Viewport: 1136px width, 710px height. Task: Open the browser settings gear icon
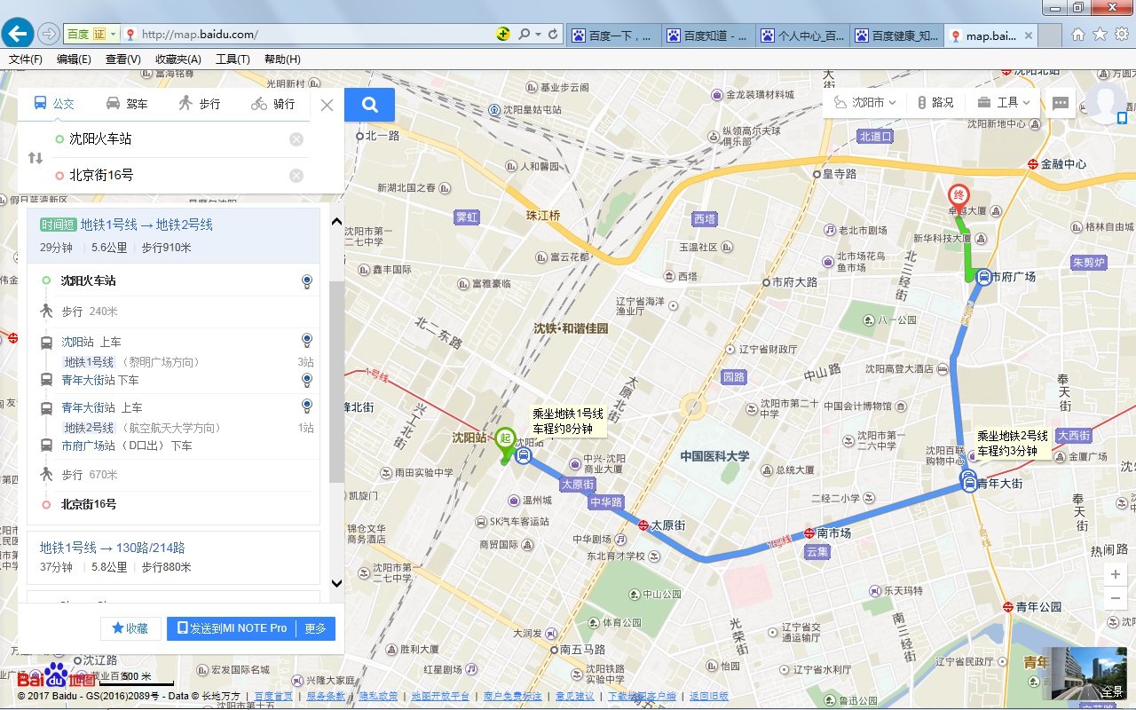pyautogui.click(x=1121, y=32)
